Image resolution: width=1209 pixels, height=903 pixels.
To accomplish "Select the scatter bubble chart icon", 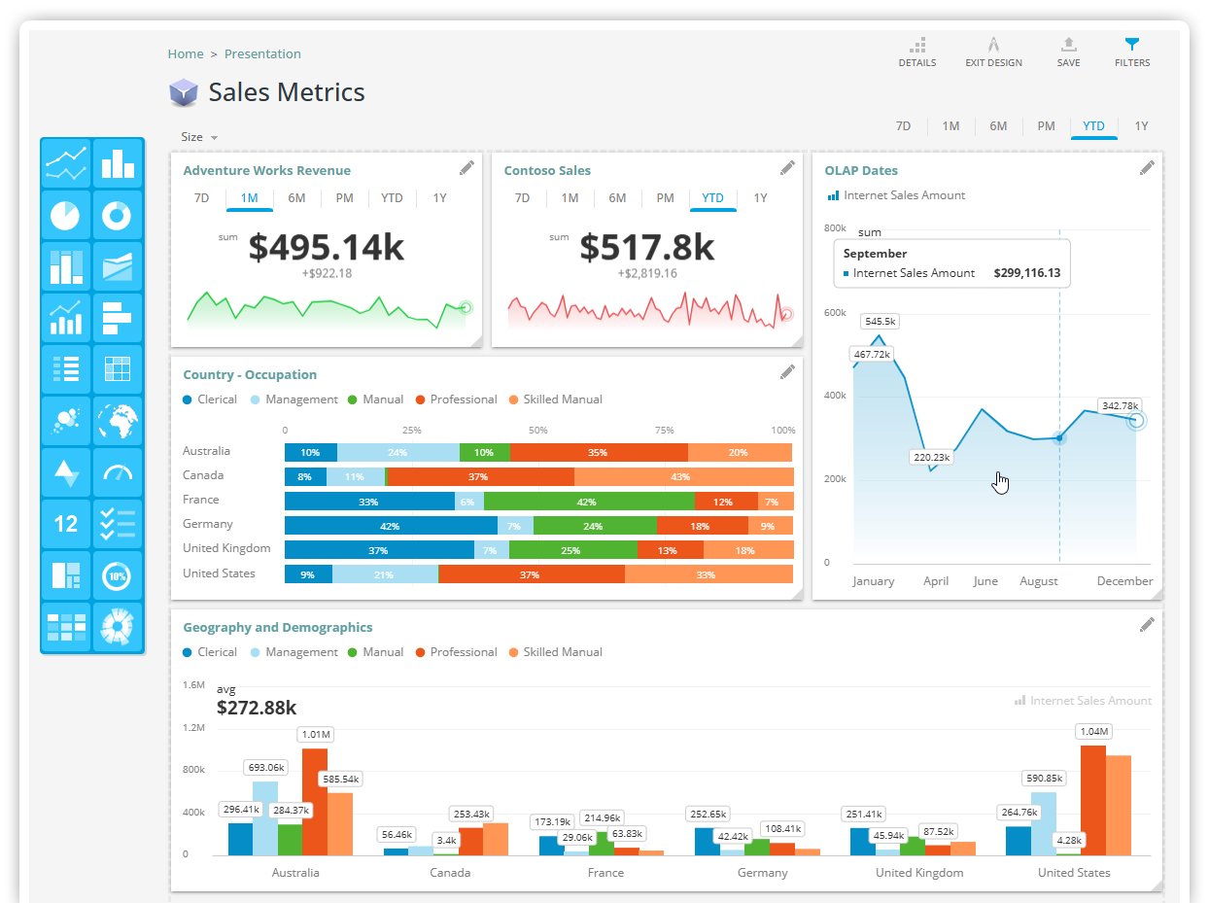I will click(65, 421).
